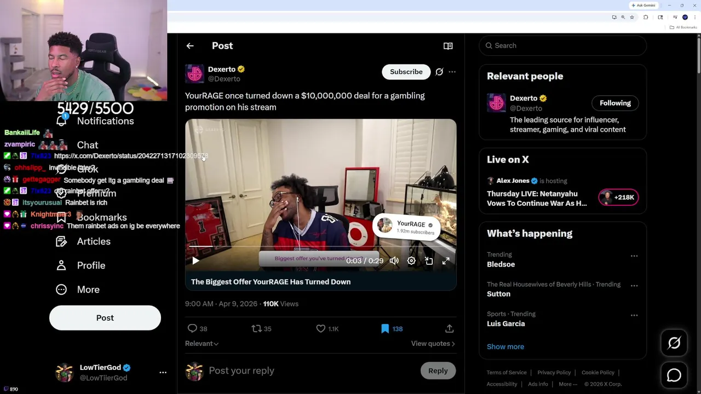Open browser media control icon
701x394 pixels.
[x=675, y=18]
